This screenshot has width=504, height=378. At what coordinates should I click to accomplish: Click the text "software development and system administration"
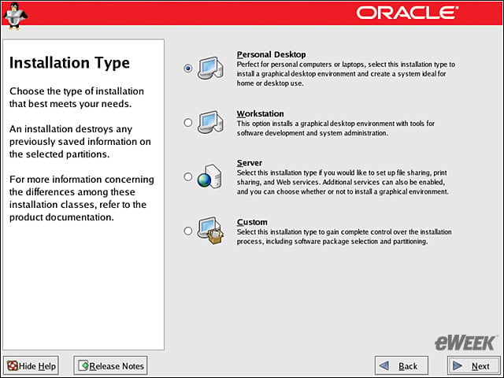pyautogui.click(x=312, y=133)
